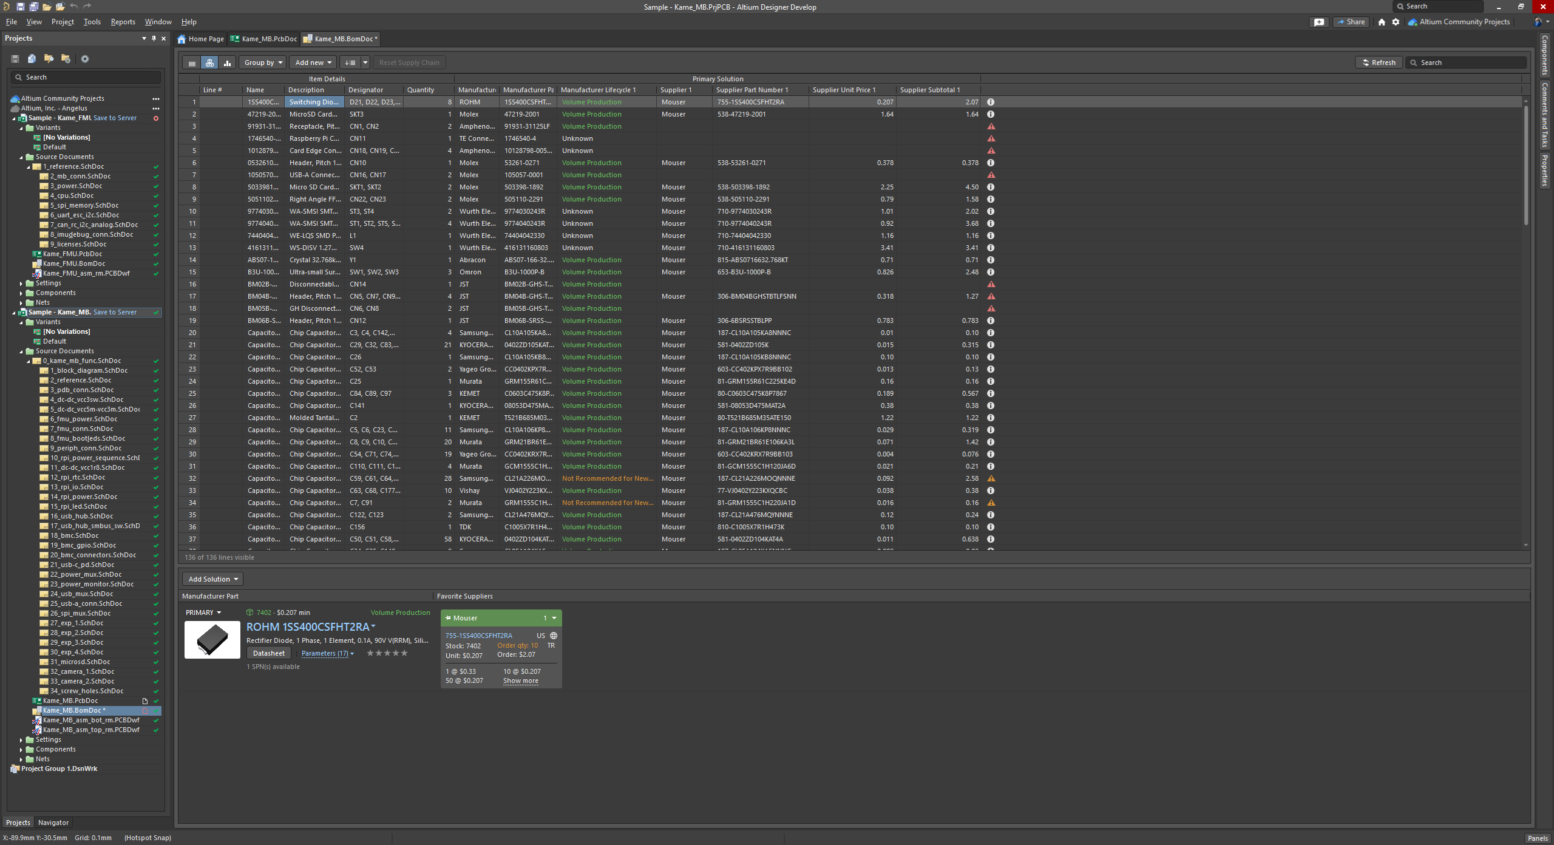1554x845 pixels.
Task: Click the BOM table vertical scrollbar
Action: 1525,164
